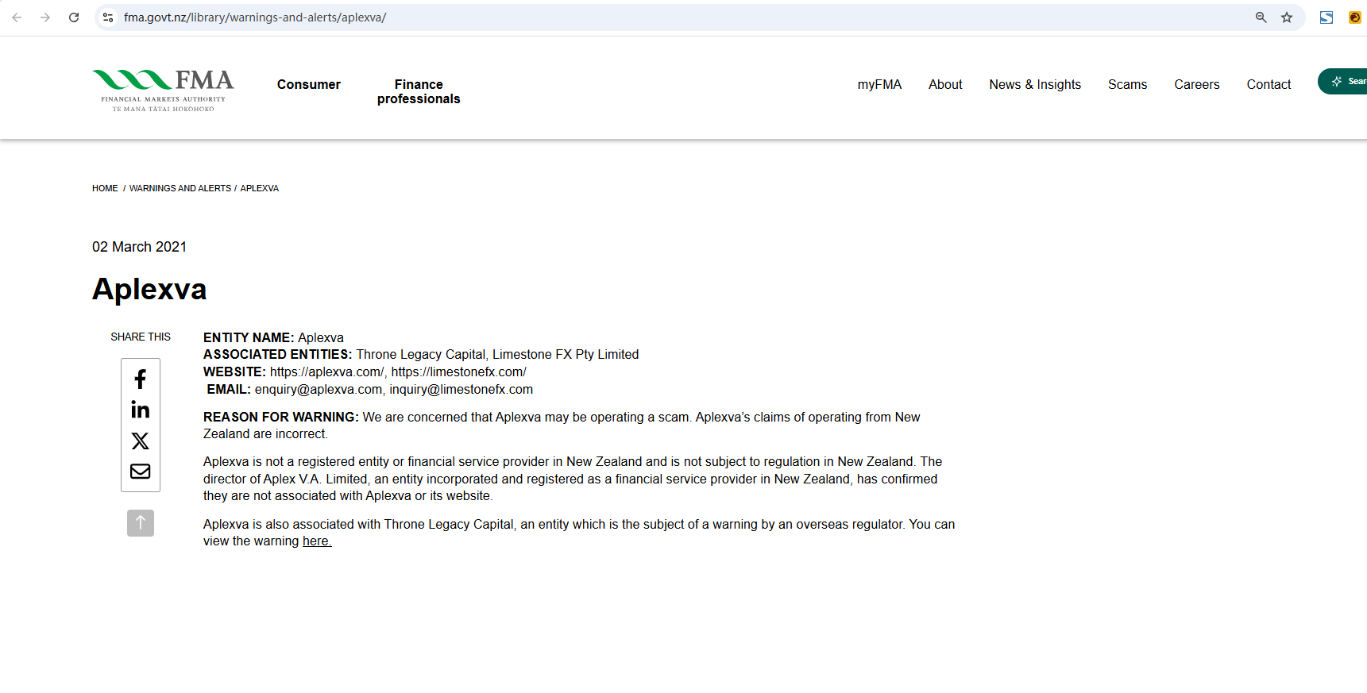The image size is (1367, 693).
Task: Share page on X (Twitter)
Action: coord(140,441)
